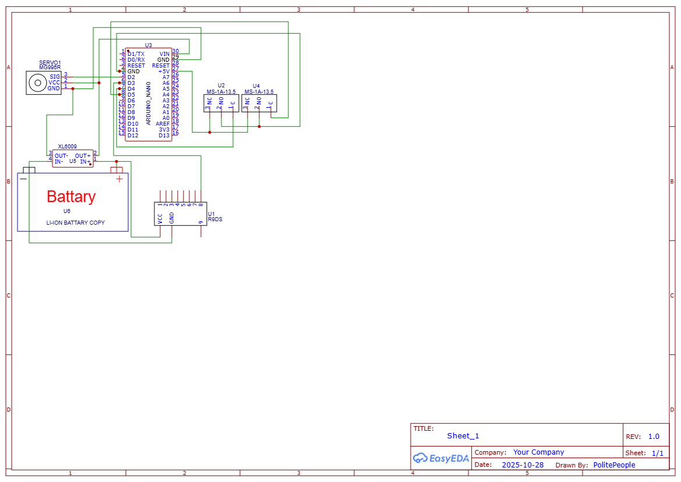Click the EasyEDA logo in the title block
Viewport: 681px width, 482px height.
click(x=440, y=458)
